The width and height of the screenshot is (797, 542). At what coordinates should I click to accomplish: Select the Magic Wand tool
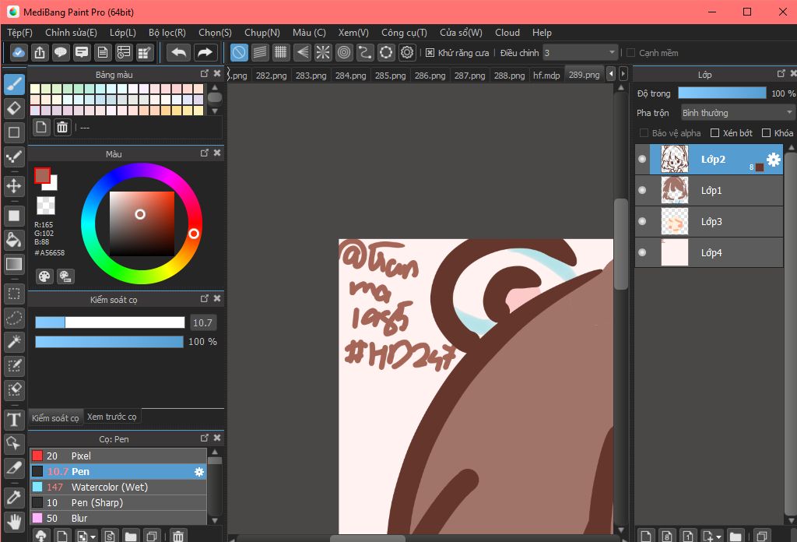pos(14,342)
